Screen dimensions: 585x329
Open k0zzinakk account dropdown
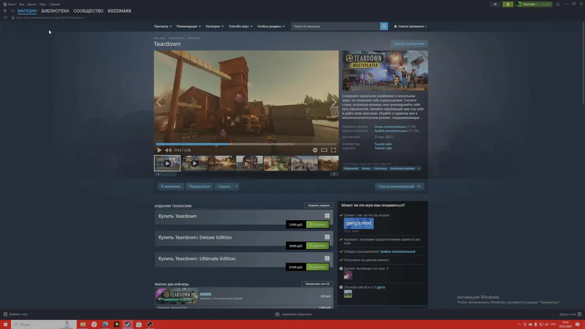pos(534,4)
